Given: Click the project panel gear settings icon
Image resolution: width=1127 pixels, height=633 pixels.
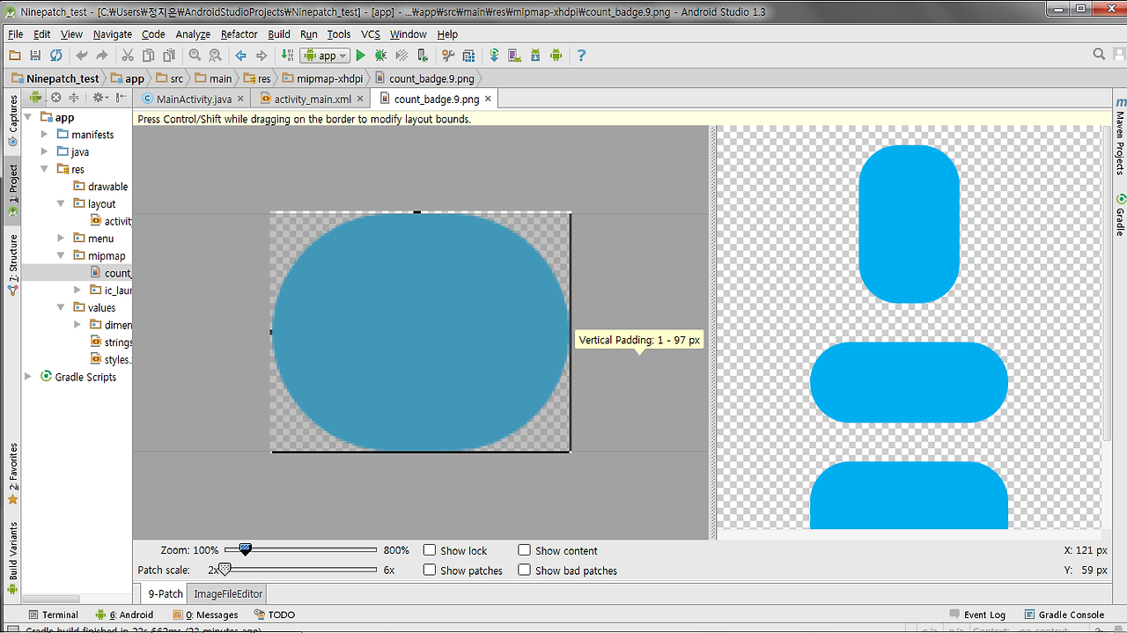Looking at the screenshot, I should (x=99, y=98).
